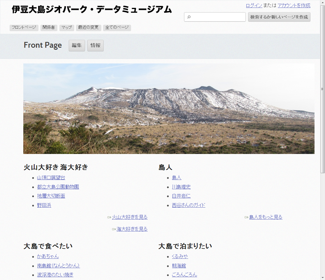Click the magnifier icon in search box

[x=189, y=17]
